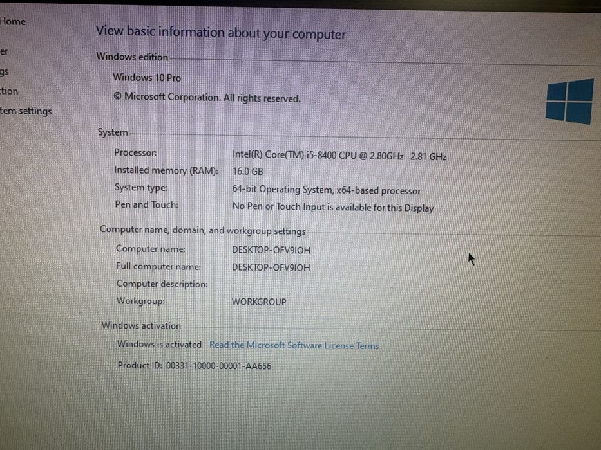Click the 'Windows edition' section header
601x450 pixels.
pyautogui.click(x=132, y=57)
